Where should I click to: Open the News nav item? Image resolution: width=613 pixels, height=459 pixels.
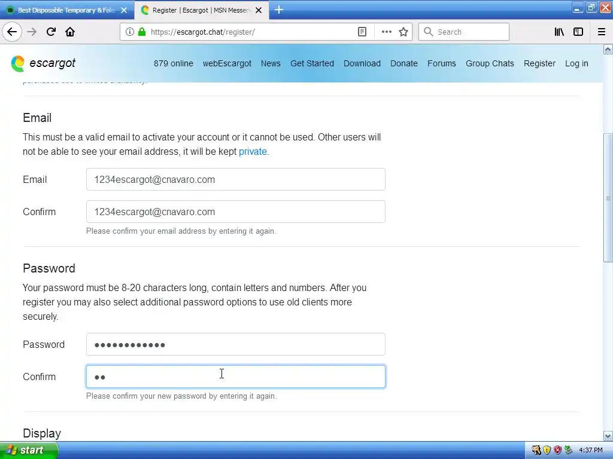coord(271,63)
